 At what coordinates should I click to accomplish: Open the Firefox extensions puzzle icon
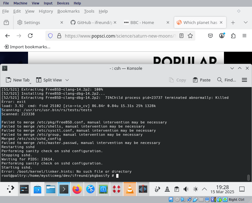click(233, 36)
